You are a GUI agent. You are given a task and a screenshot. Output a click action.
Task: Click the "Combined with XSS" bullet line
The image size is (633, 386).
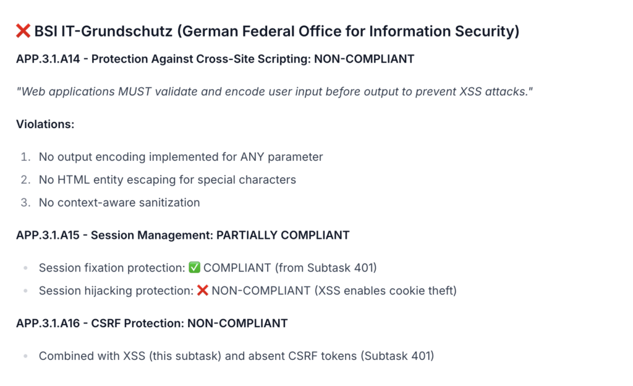coord(236,356)
